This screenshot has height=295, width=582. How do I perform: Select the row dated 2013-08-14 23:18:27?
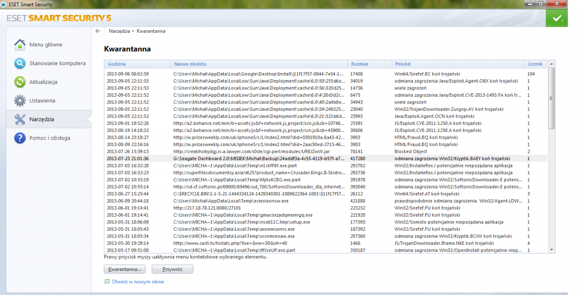(x=326, y=137)
